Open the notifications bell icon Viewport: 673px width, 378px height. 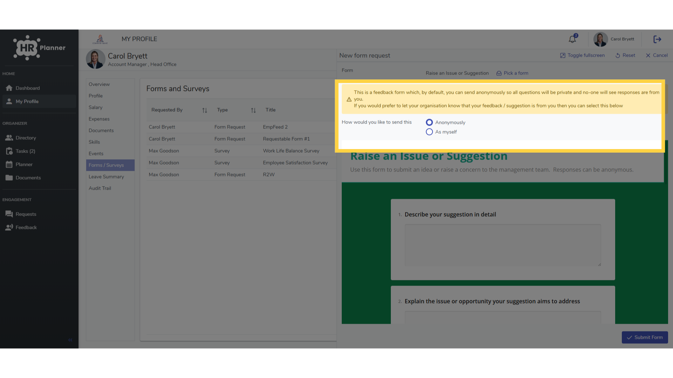[572, 39]
